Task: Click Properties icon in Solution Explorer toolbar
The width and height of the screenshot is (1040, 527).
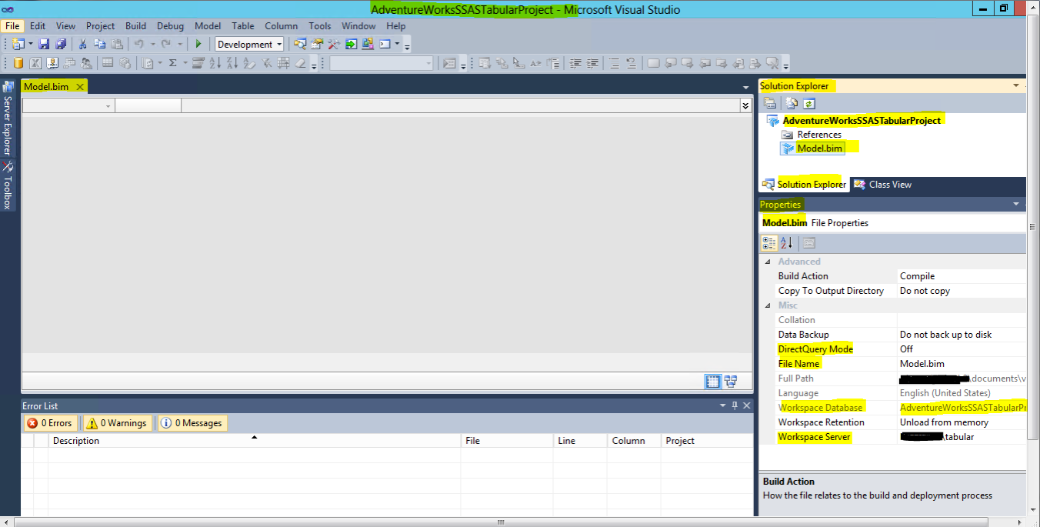Action: coord(769,104)
